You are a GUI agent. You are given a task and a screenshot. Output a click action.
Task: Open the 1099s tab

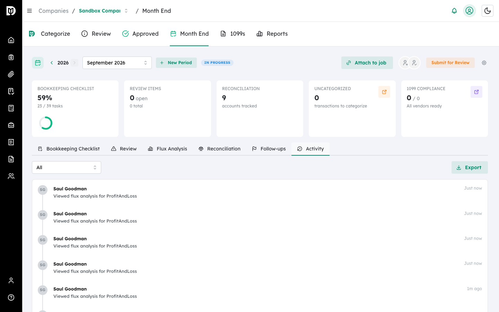[x=233, y=34]
